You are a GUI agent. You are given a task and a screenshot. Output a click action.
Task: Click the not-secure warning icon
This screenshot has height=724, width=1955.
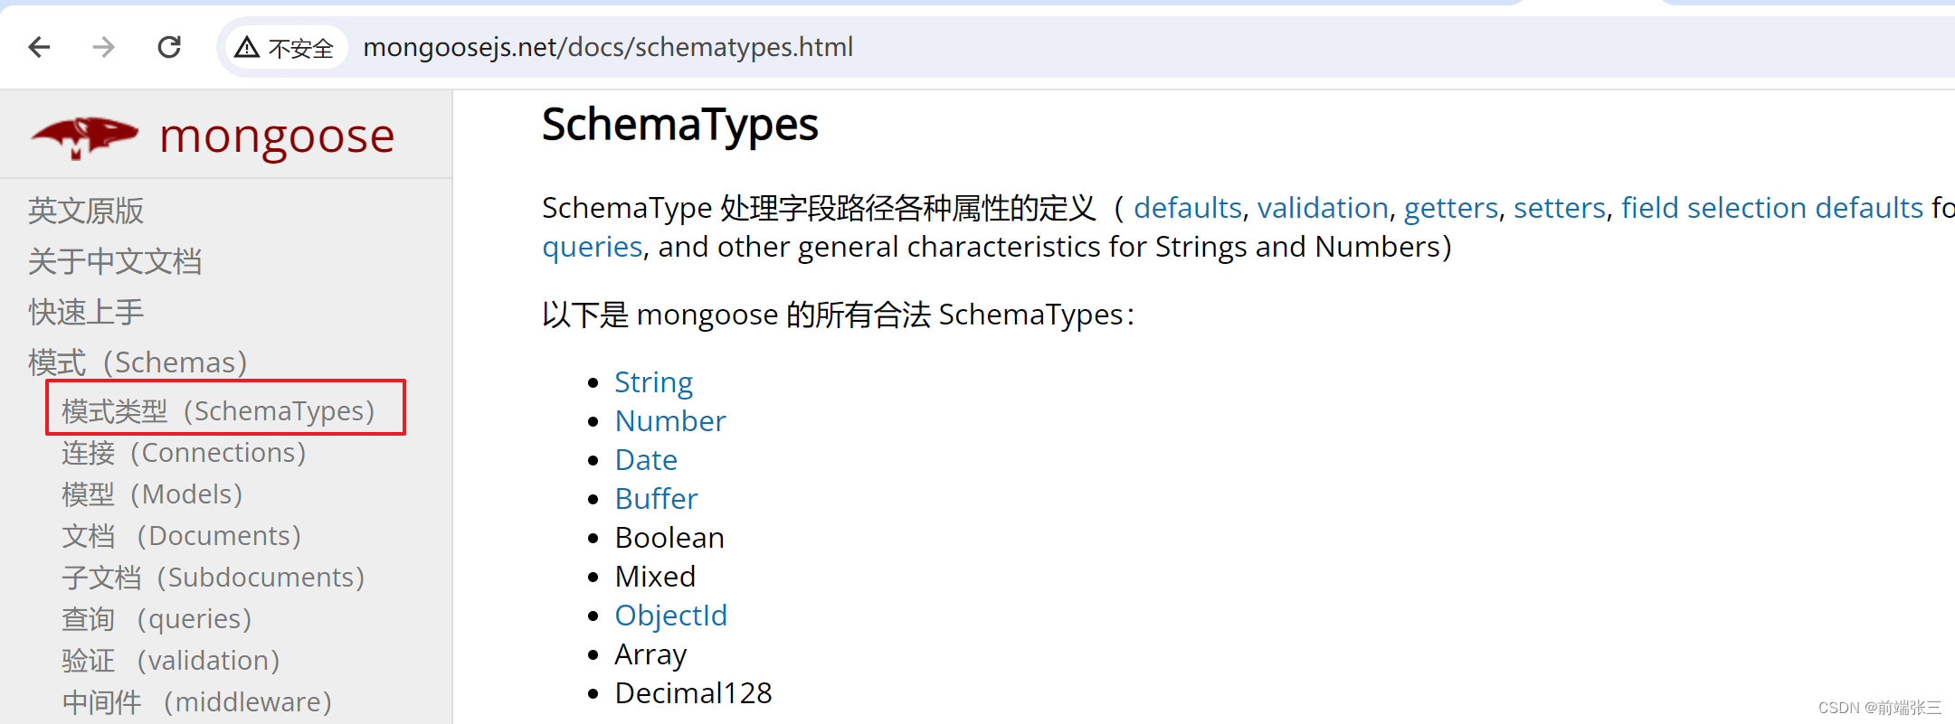tap(247, 47)
